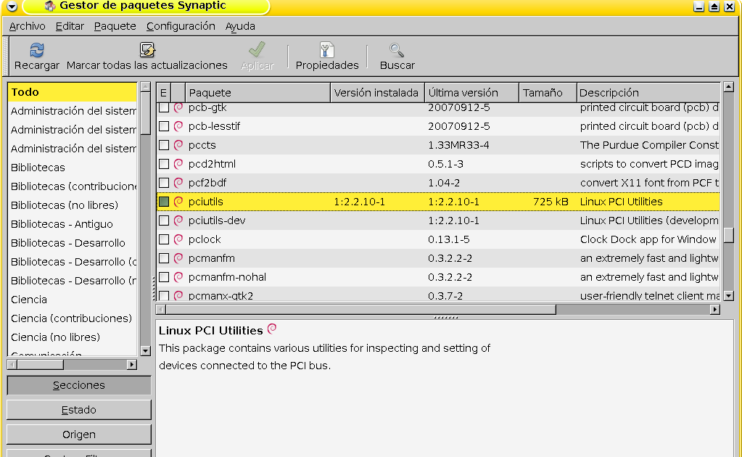This screenshot has height=457, width=742.
Task: Click the Origen filter button
Action: [79, 435]
